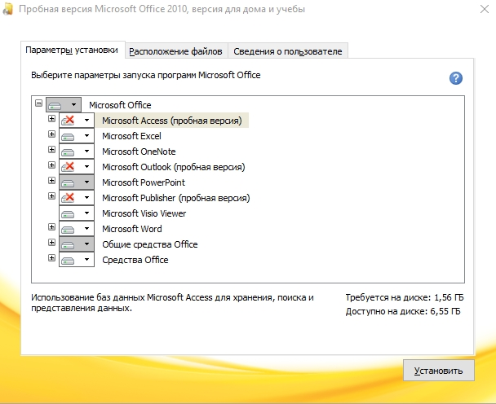The height and width of the screenshot is (404, 496).
Task: Select the Общие средства Office row
Action: coord(150,244)
